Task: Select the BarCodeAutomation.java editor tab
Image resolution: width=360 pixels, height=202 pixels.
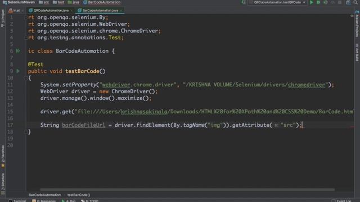Action: (100, 11)
